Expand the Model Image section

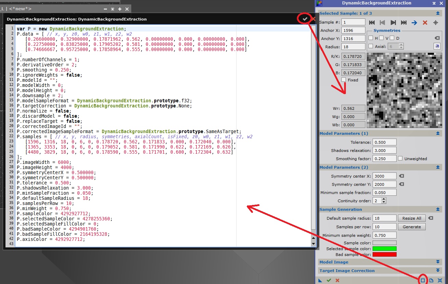(438, 262)
